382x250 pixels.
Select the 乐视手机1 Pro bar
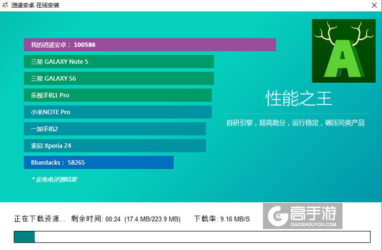(x=118, y=95)
